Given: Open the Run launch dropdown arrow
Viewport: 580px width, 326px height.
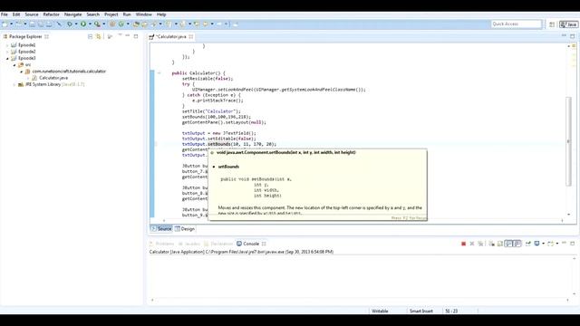Looking at the screenshot, I should [90, 24].
